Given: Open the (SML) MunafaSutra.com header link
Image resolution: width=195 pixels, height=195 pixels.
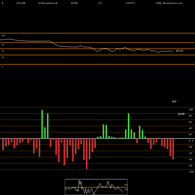Looking at the screenshot, I should (169, 3).
